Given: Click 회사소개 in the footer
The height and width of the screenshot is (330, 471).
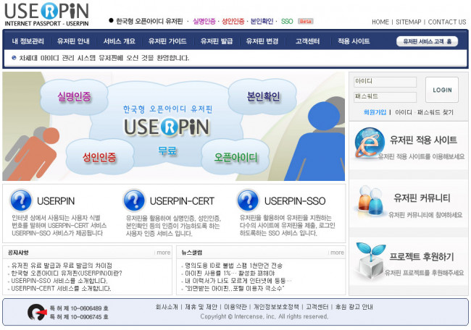Looking at the screenshot, I should click(167, 307).
